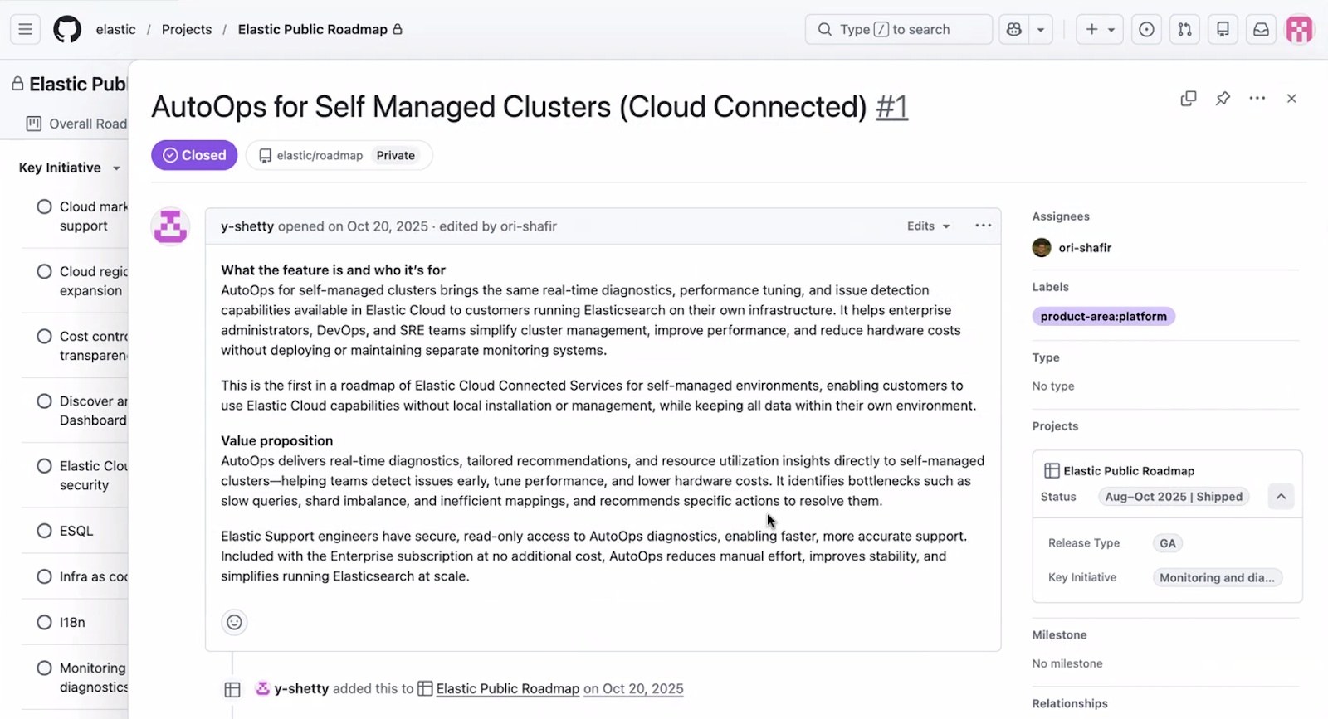Click the GitHub logo home icon
Screen dimensions: 1328x719
(67, 29)
